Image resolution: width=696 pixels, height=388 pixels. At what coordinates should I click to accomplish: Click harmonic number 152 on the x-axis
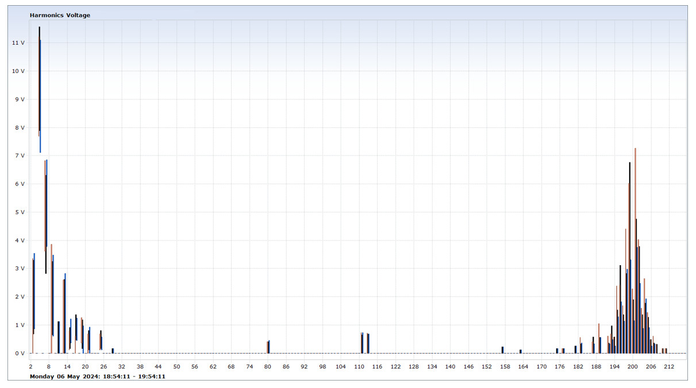[x=486, y=366]
